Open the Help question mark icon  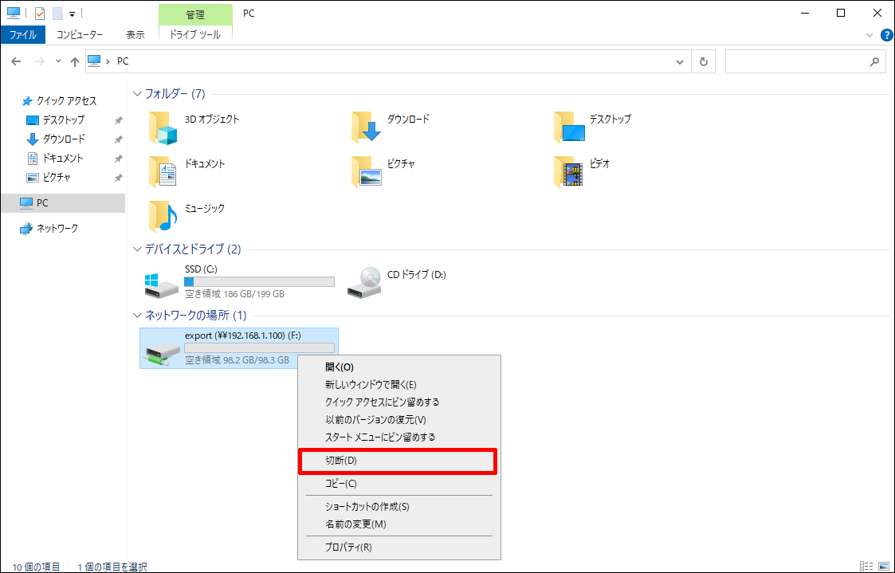pos(886,35)
